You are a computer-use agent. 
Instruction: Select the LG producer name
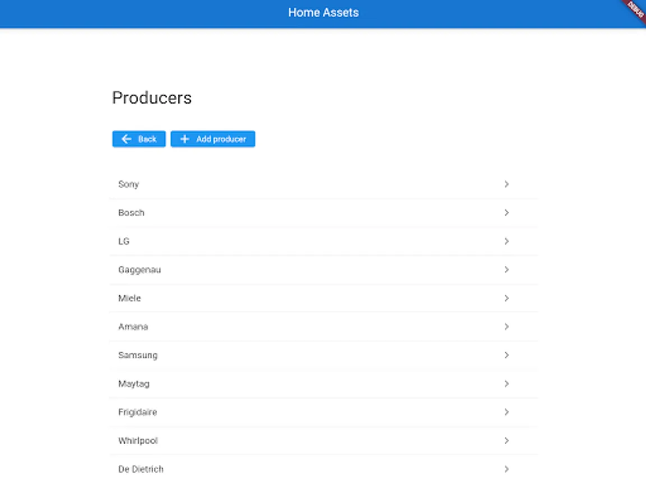tap(123, 241)
